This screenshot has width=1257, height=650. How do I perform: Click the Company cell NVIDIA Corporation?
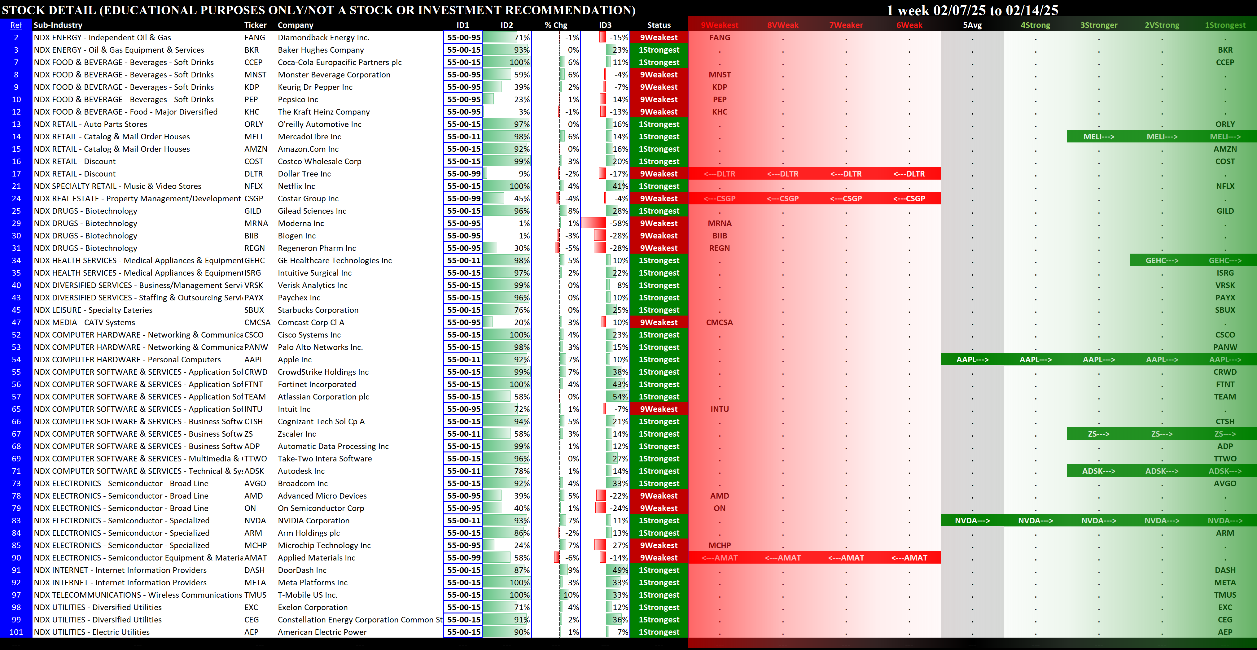click(x=313, y=521)
